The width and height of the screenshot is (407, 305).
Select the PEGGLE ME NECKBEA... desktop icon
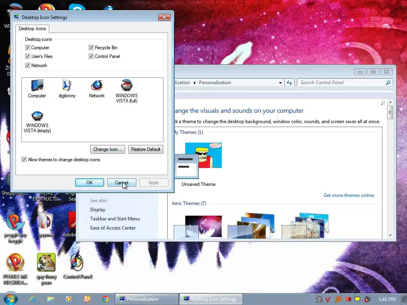[16, 269]
